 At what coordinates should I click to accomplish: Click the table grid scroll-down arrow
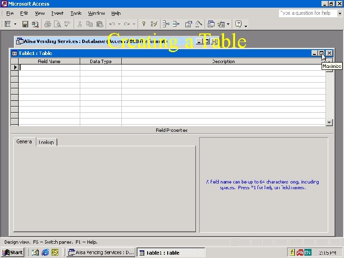tap(329, 122)
